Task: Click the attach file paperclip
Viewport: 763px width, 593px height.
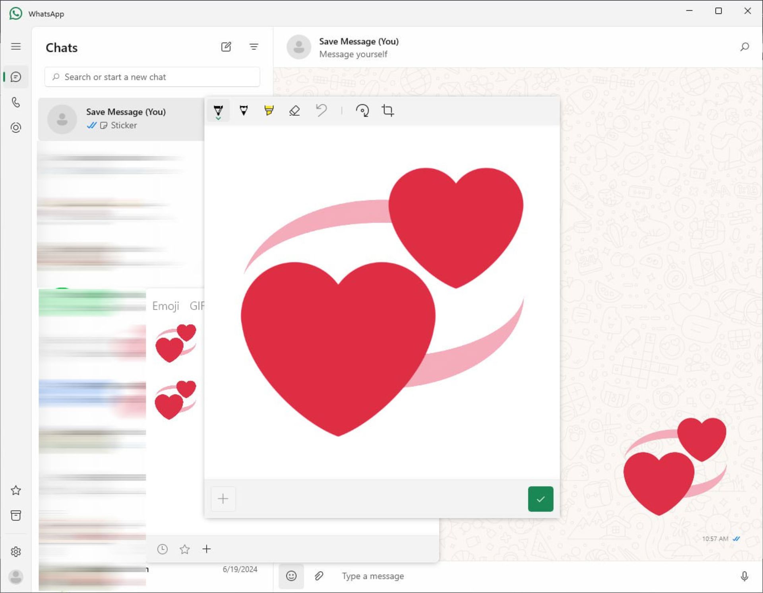Action: pos(319,576)
